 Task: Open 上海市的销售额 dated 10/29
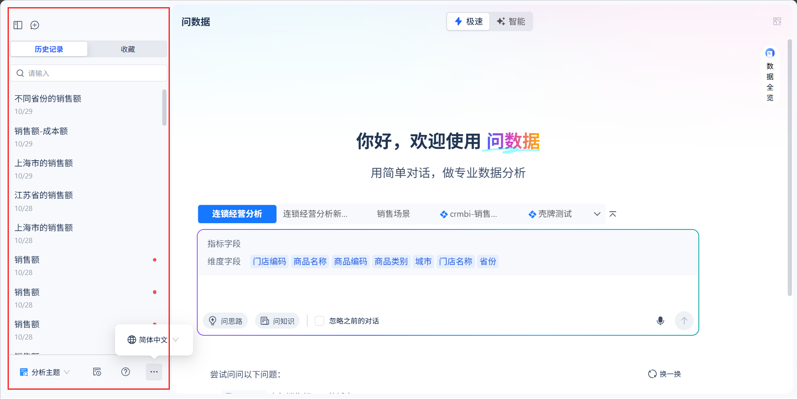pyautogui.click(x=86, y=169)
